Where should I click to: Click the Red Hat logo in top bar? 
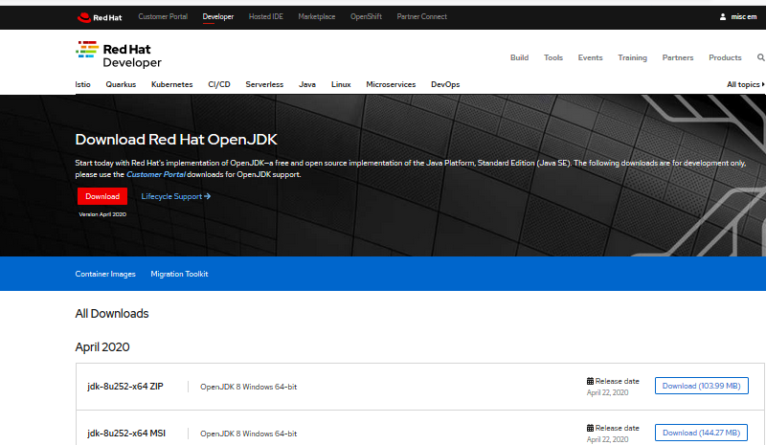click(100, 17)
